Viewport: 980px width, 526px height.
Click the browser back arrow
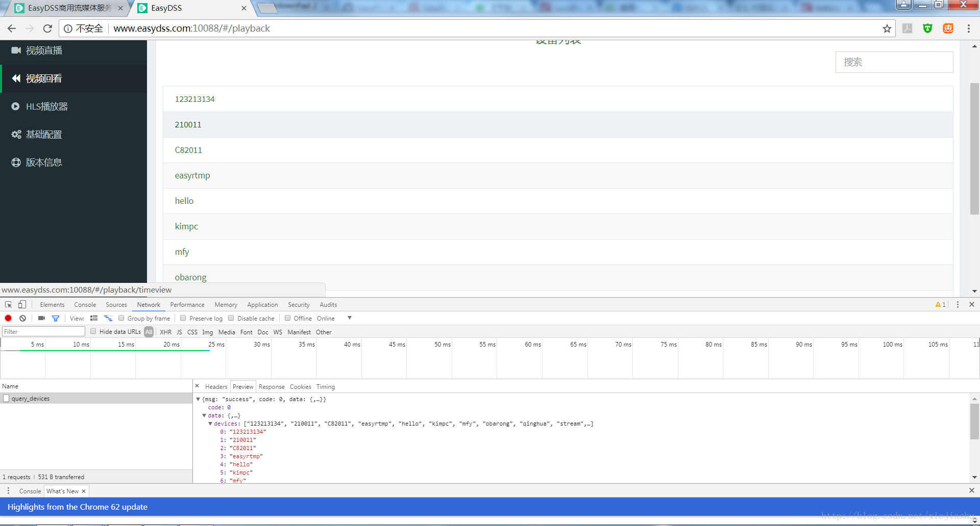tap(12, 29)
